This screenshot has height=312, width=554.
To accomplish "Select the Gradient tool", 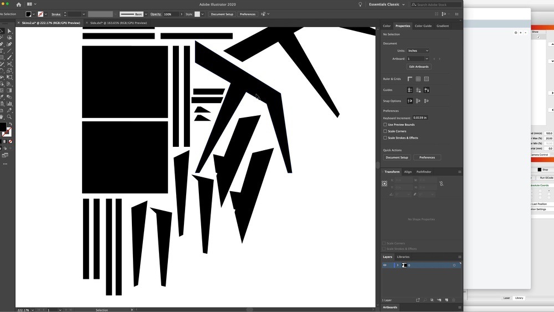I will tap(9, 90).
